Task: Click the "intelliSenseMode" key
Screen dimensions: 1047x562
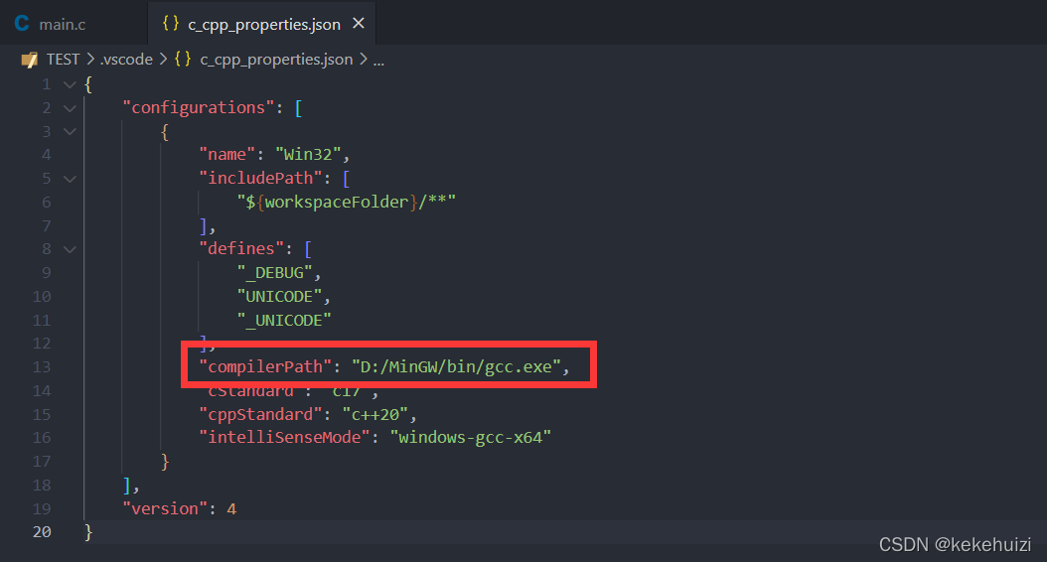Action: point(284,437)
